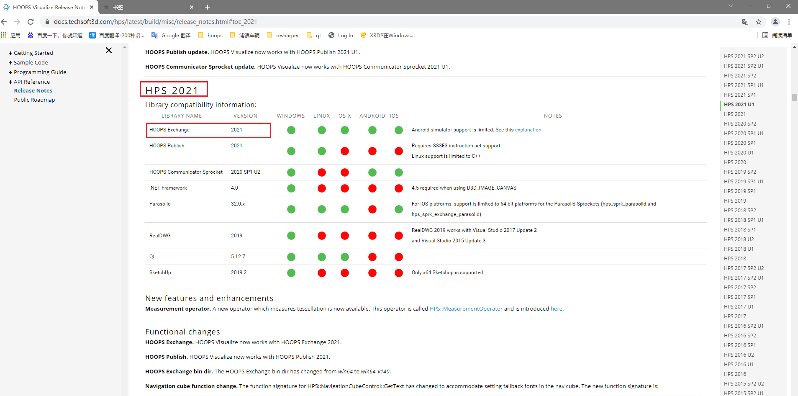Select the HOOPS Communicator Sprocket row name
This screenshot has width=798, height=396.
click(186, 172)
